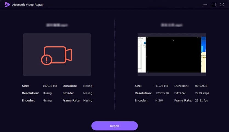Click the Missing value beside corrupted Encoder
Screen dimensions: 229x132
pos(47,101)
